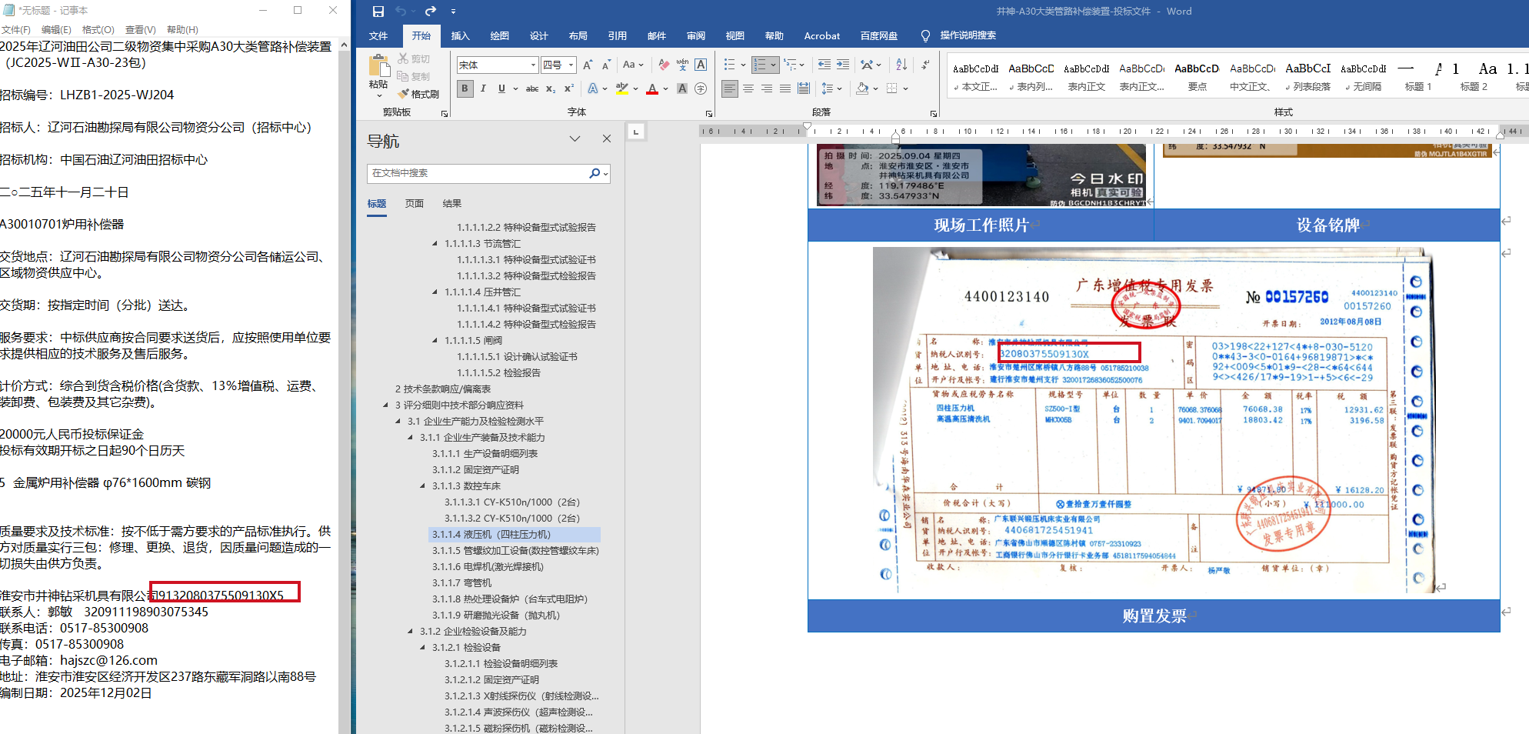Open the font size dropdown (四号)

pos(571,65)
